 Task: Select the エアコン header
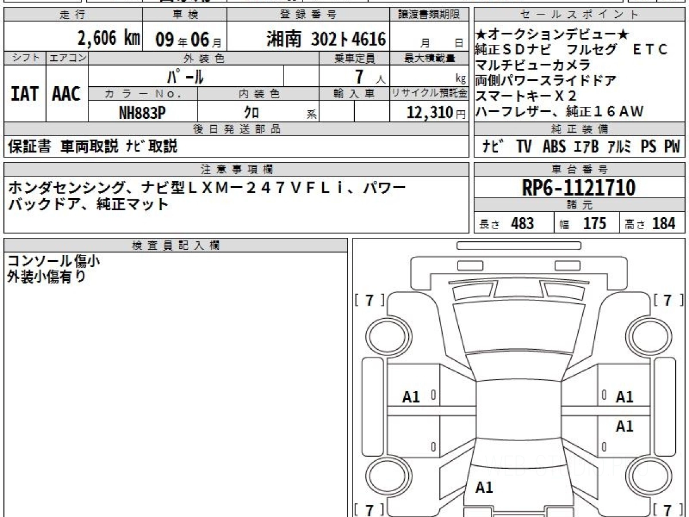67,58
